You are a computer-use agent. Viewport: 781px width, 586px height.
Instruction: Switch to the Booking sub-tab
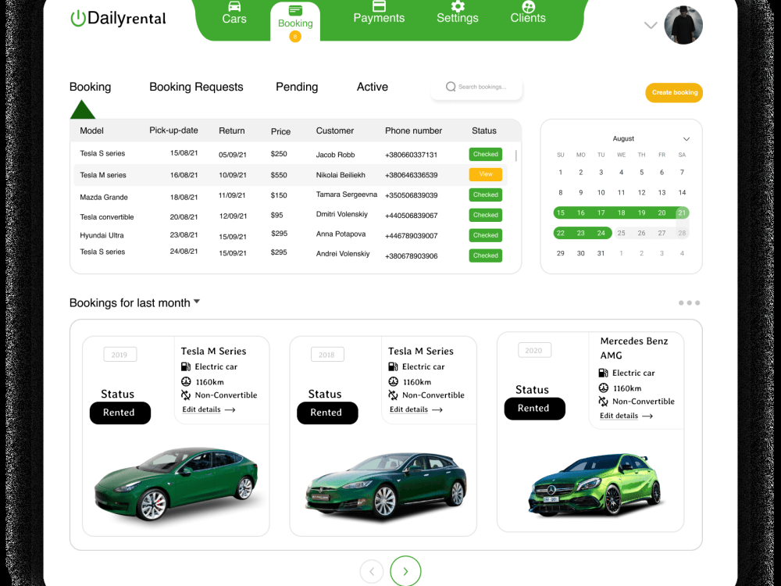(90, 87)
